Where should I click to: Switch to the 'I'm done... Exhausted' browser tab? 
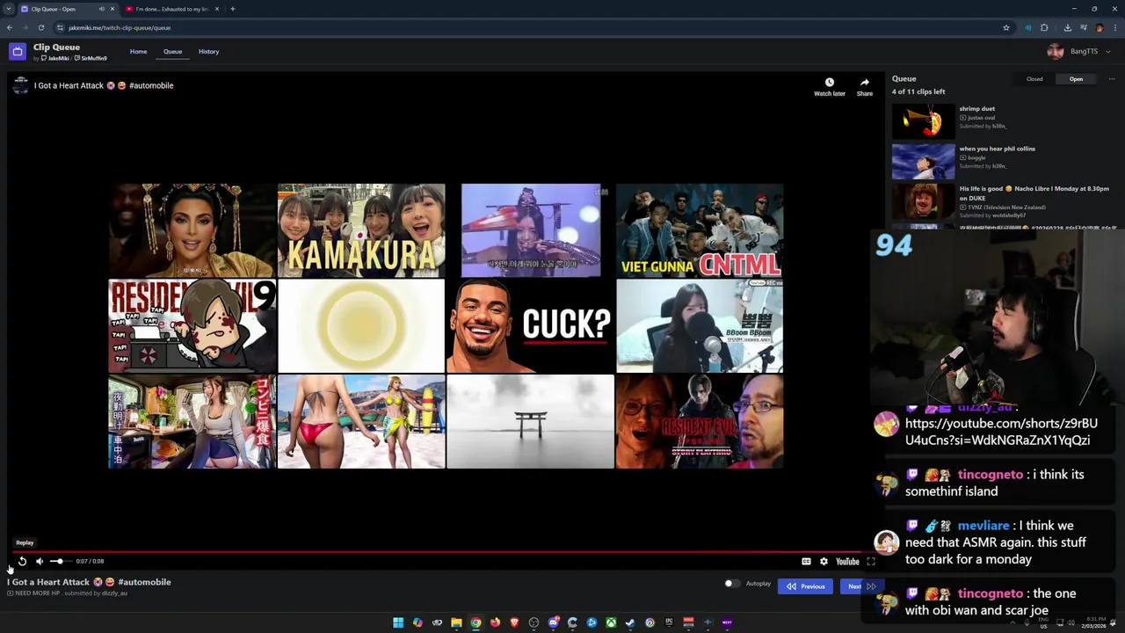tap(171, 9)
